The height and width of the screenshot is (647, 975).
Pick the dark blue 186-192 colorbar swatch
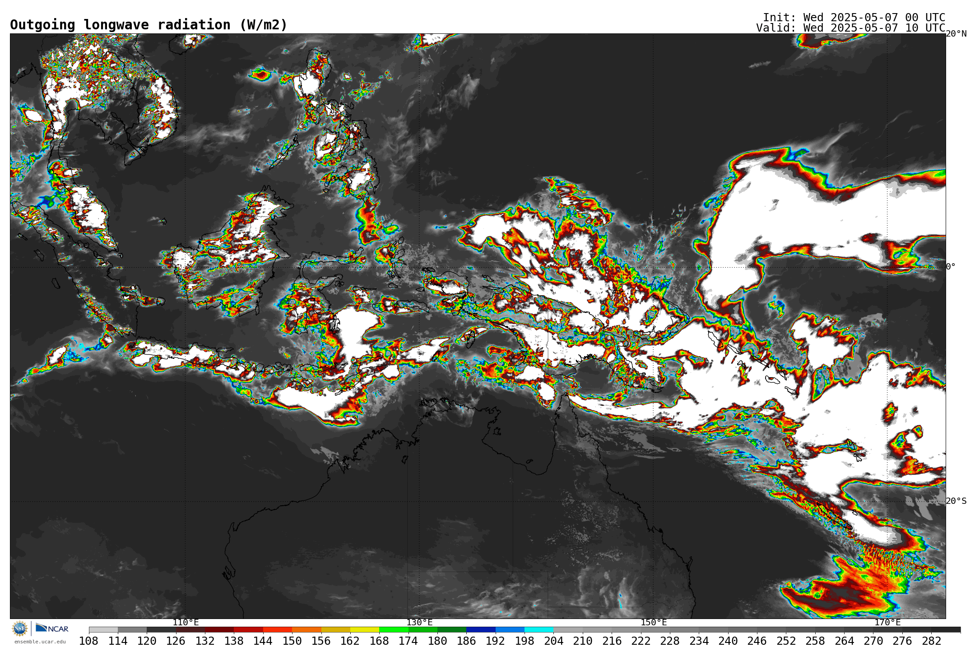coord(481,630)
